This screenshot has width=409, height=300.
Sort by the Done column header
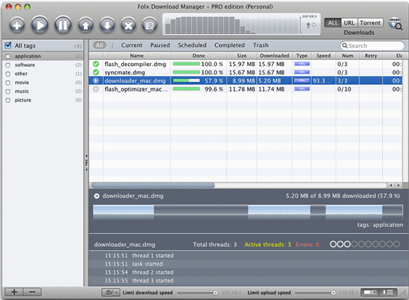tap(199, 56)
